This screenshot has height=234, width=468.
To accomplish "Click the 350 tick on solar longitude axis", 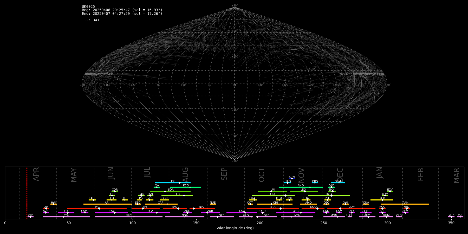I will coord(451,223).
